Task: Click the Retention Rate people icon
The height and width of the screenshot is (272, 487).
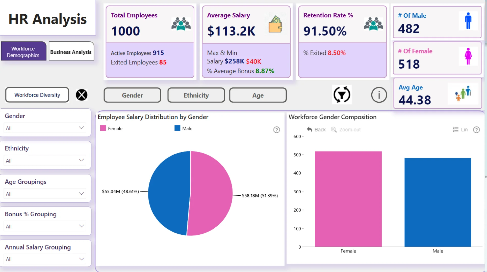Action: coord(373,24)
